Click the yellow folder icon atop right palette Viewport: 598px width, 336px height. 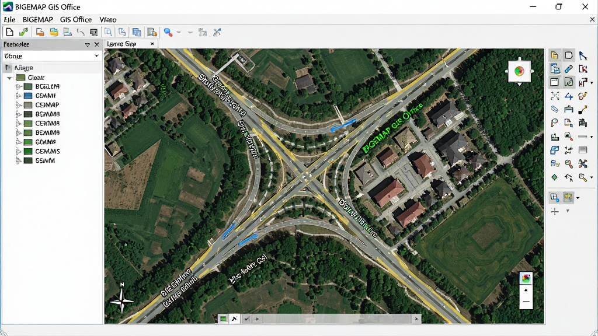[555, 55]
